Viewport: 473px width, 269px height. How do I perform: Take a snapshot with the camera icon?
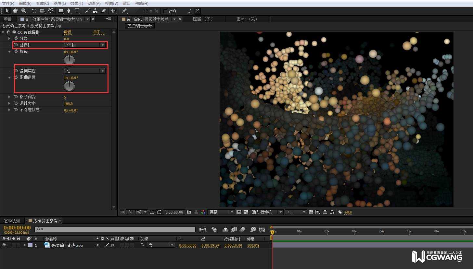189,212
